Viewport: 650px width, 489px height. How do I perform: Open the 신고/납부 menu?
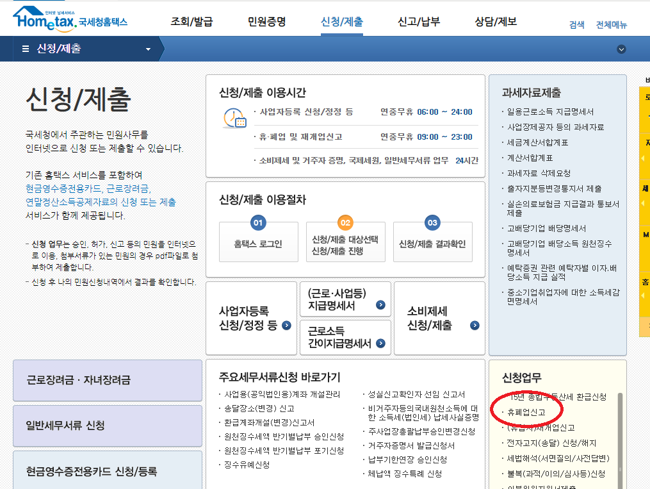coord(419,22)
